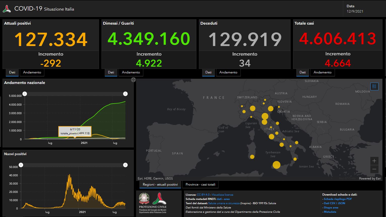
Task: Select Regioni - attuali positivi map tab
Action: (x=160, y=185)
